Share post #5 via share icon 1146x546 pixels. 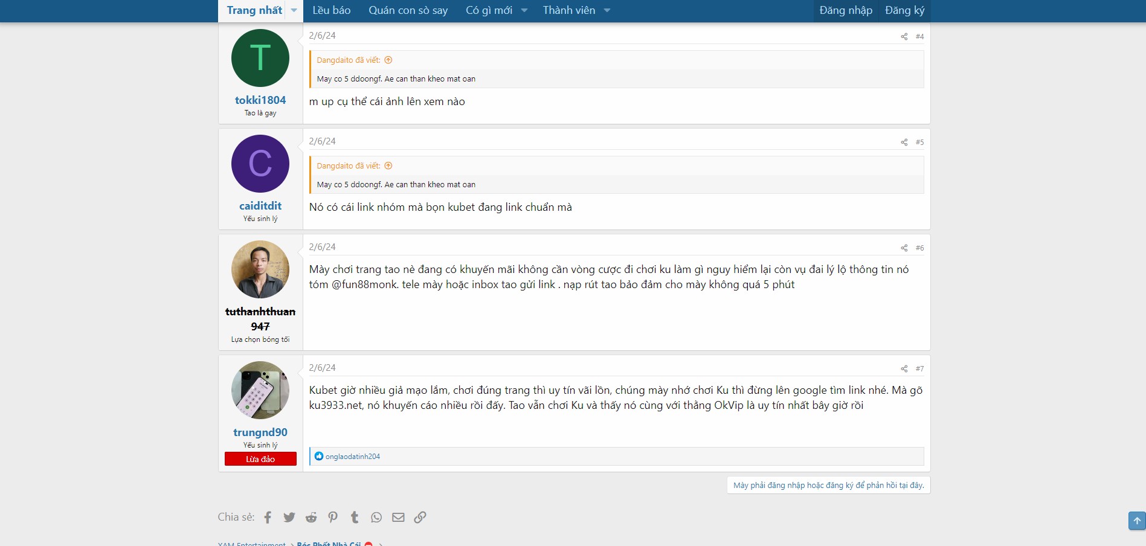(904, 143)
